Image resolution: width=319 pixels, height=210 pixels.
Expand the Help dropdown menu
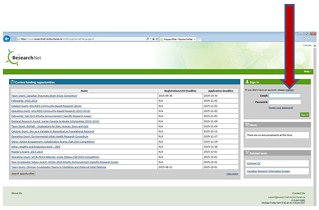(x=307, y=72)
